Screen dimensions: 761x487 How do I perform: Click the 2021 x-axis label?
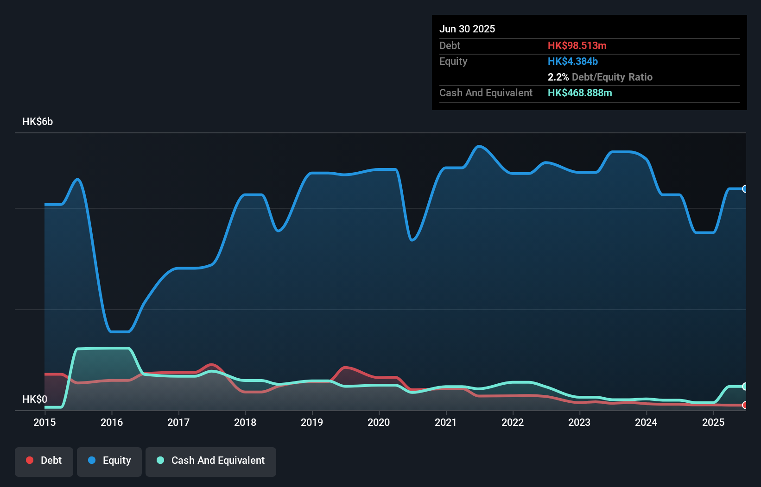pyautogui.click(x=446, y=422)
